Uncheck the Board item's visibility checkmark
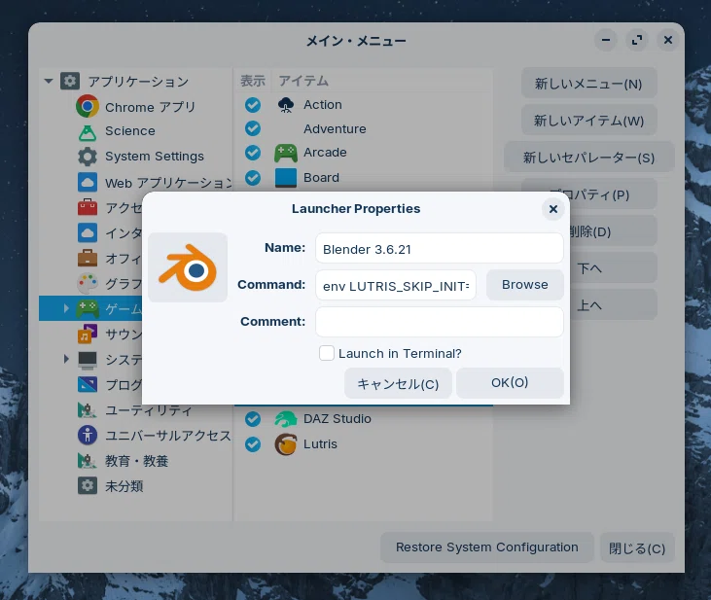The image size is (711, 600). tap(253, 178)
